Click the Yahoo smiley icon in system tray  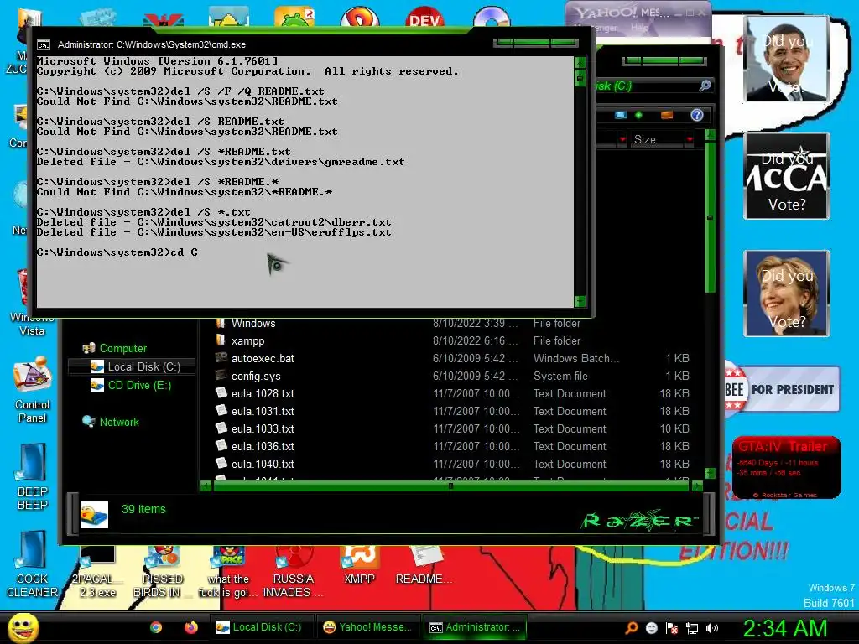coord(651,628)
